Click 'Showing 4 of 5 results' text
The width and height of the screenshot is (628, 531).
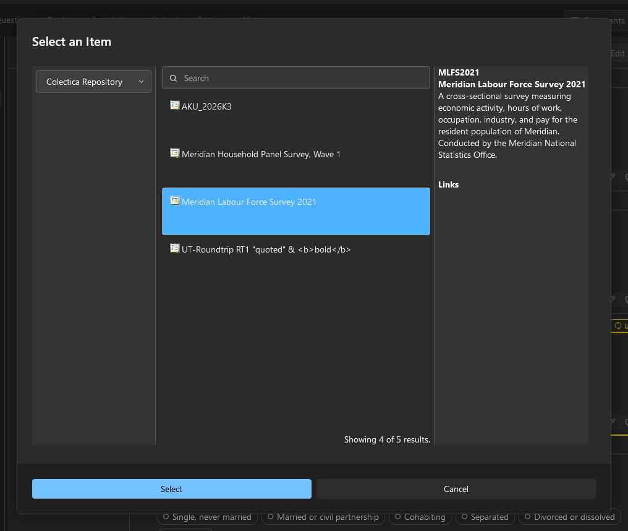(x=387, y=439)
